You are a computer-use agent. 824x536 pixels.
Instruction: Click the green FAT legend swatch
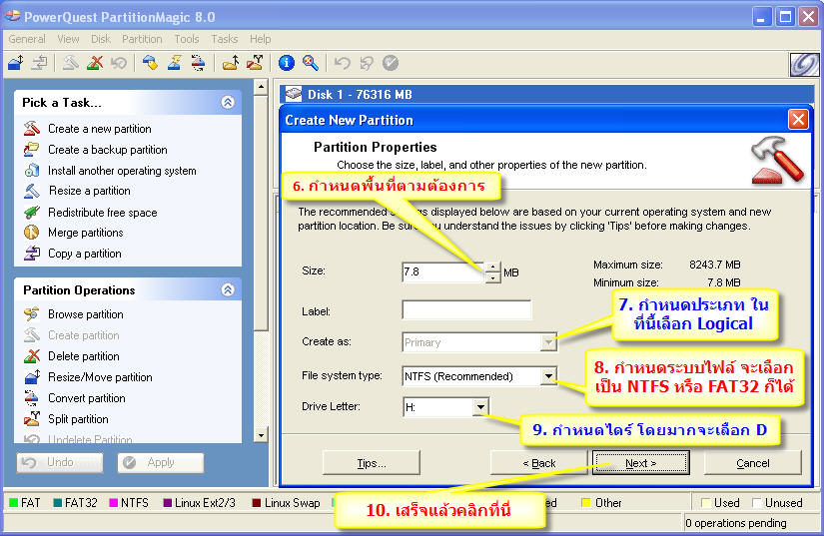(14, 503)
